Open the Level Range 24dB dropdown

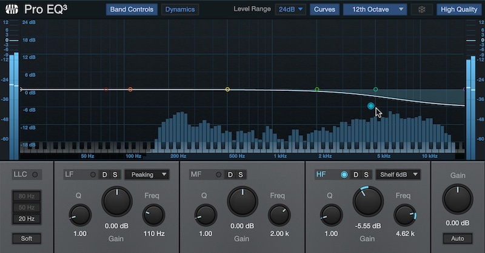[x=290, y=10]
